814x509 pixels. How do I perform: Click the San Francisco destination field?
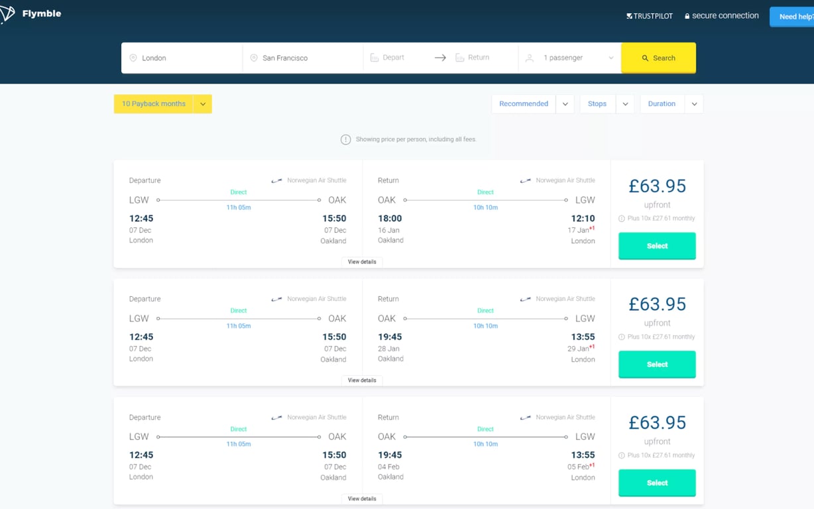pos(303,58)
